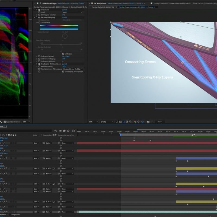This screenshot has height=217, width=217.
Task: Click the stopwatch next to Weichzeichnung
Action: tap(39, 66)
